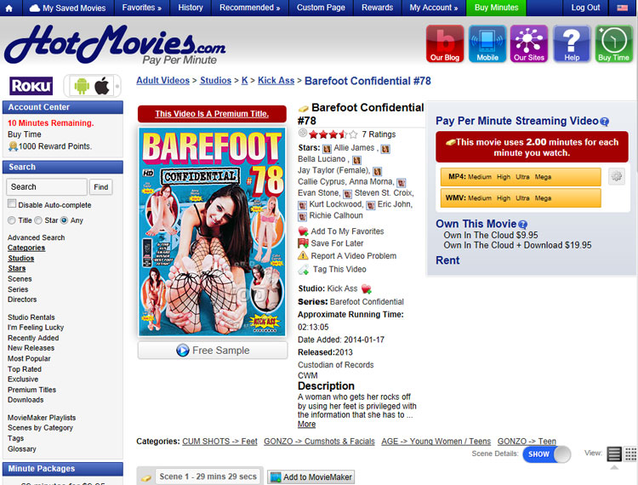Open the Help question mark icon
This screenshot has height=485, width=638.
pos(572,43)
